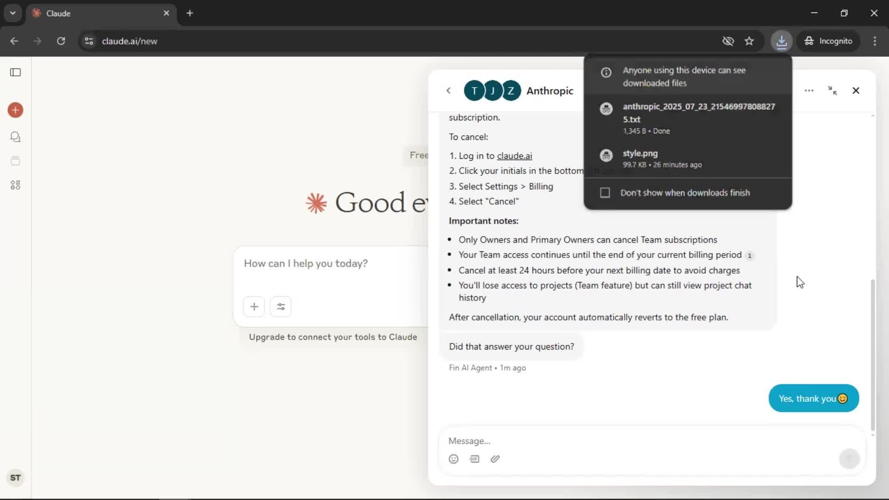Open the Artifacts grid icon in sidebar
This screenshot has height=500, width=889.
click(15, 185)
